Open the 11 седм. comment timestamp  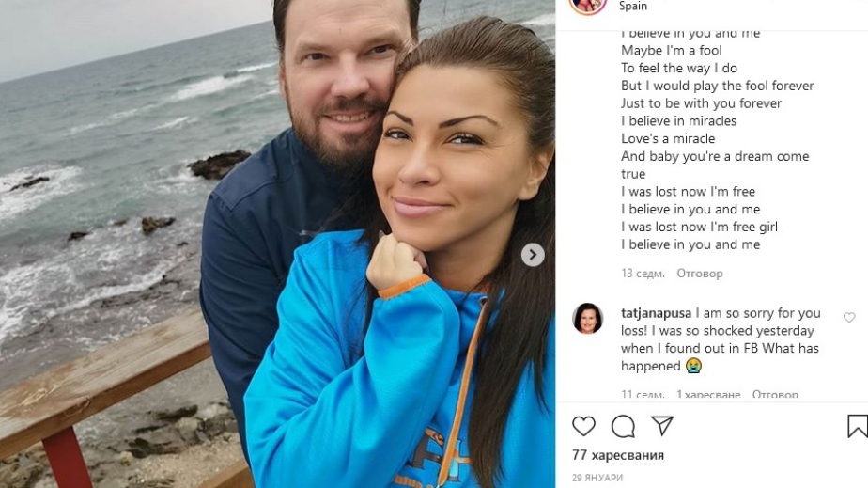[x=643, y=394]
